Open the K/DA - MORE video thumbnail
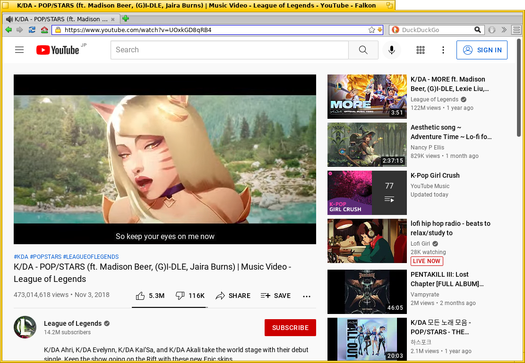Viewport: 525px width, 363px height. (367, 96)
